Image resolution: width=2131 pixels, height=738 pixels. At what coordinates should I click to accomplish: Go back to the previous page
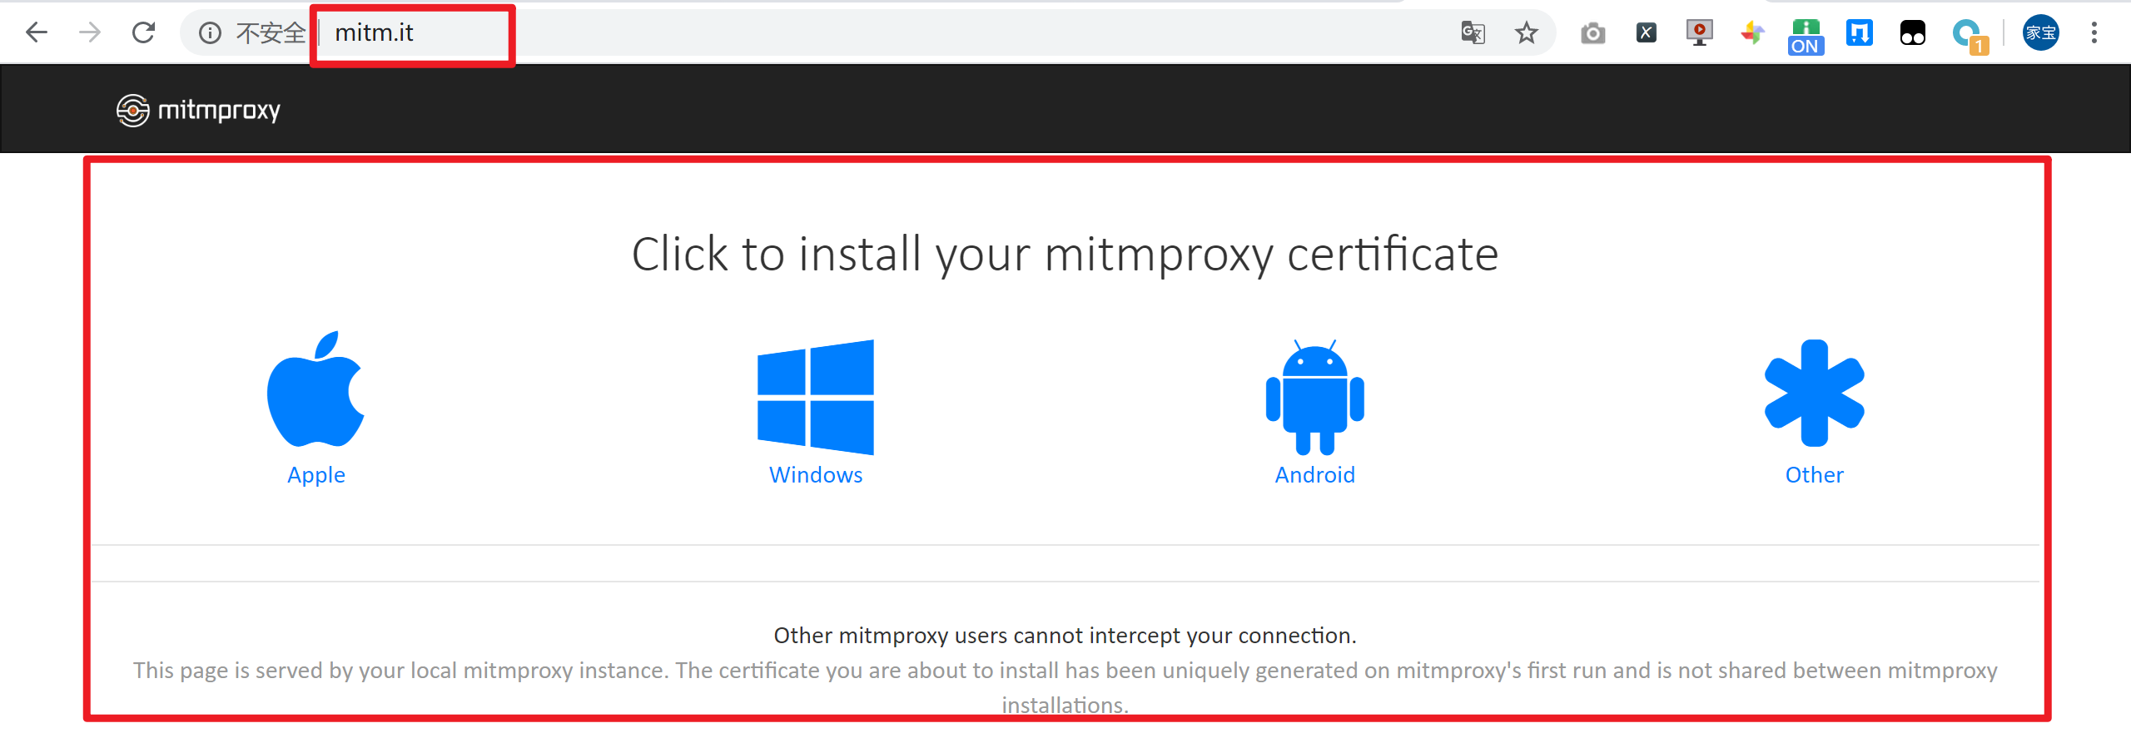[37, 32]
